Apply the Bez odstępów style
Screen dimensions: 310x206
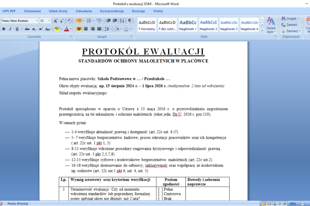point(167,25)
